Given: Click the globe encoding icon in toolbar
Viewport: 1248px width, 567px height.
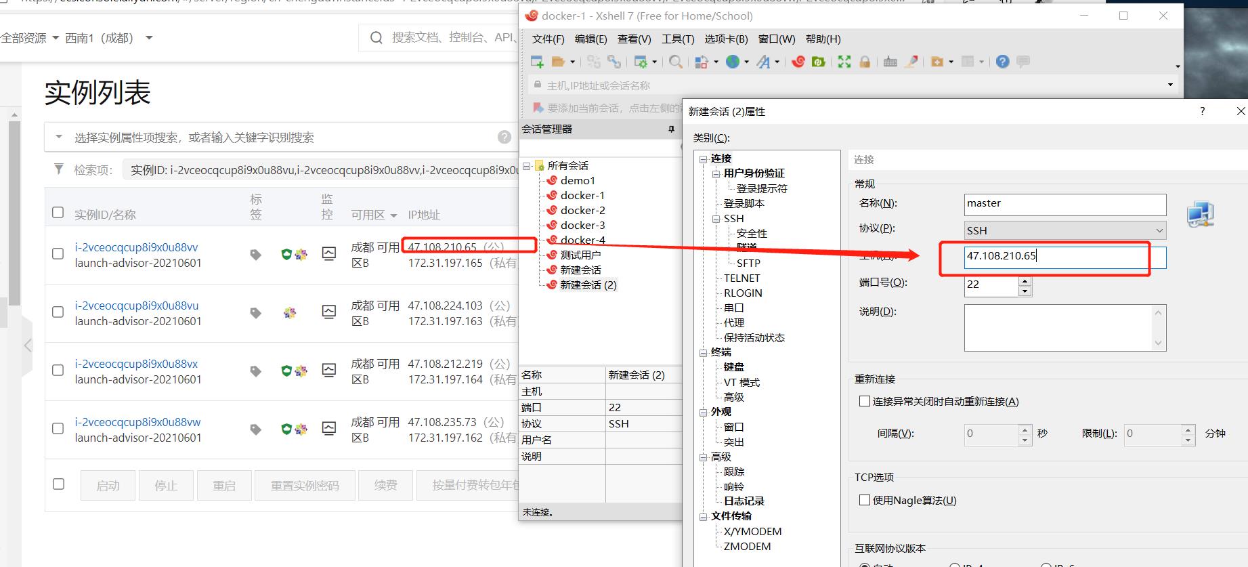Looking at the screenshot, I should pyautogui.click(x=733, y=62).
